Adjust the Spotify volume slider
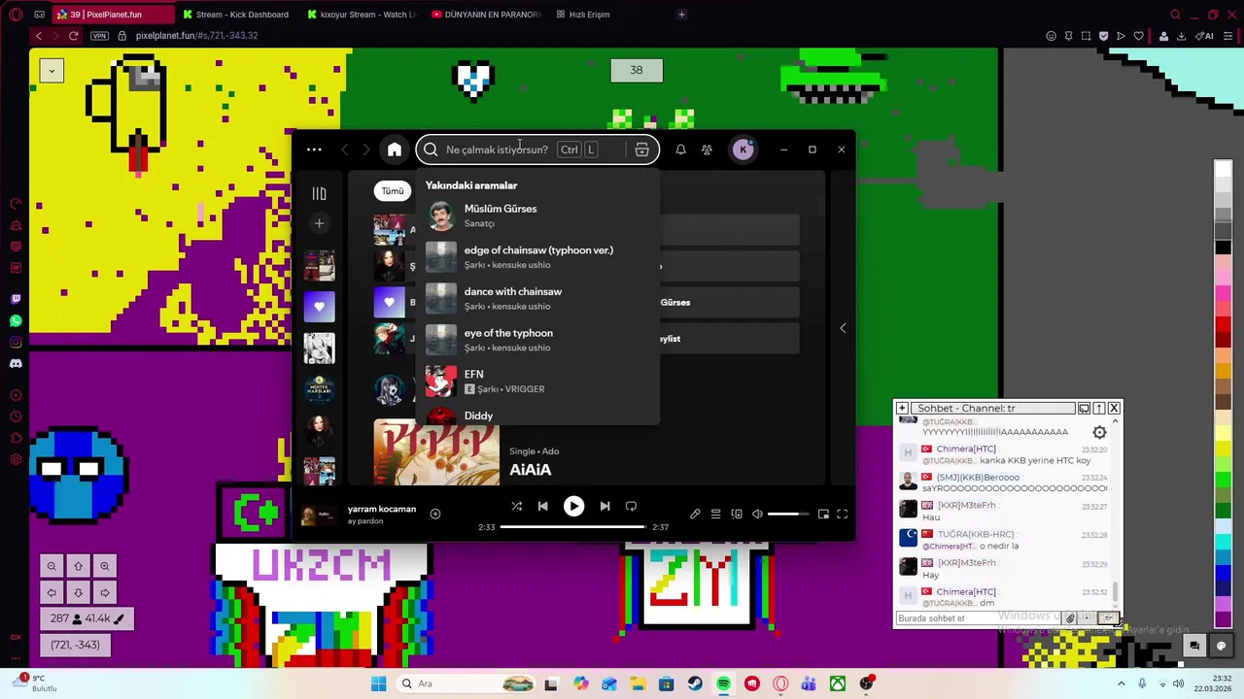This screenshot has width=1244, height=699. pos(788,514)
